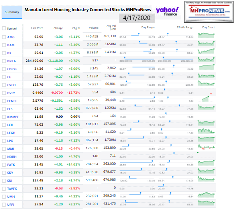This screenshot has width=236, height=211.
Task: Select BRKA last price 284,400.00
Action: pyautogui.click(x=34, y=61)
